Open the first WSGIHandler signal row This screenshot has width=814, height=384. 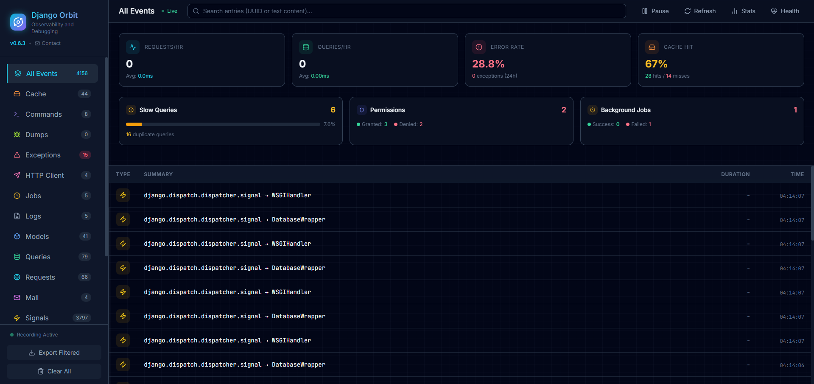[460, 195]
